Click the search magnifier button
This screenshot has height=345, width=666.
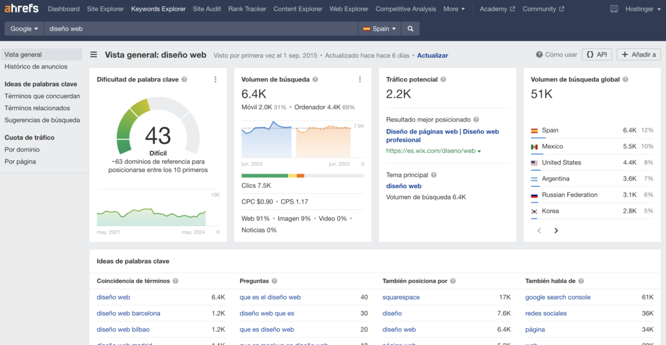[x=410, y=29]
